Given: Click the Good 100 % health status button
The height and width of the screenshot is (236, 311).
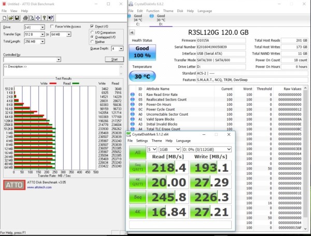Looking at the screenshot, I should click(x=142, y=52).
